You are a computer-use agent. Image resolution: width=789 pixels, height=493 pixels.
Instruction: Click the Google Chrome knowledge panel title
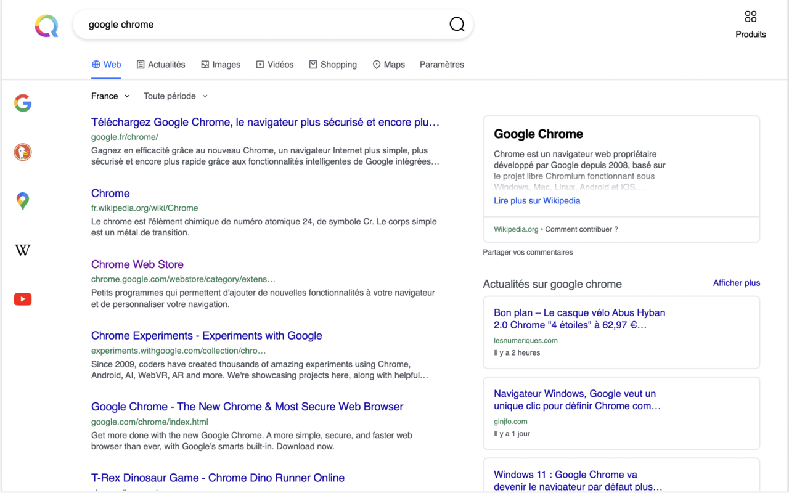tap(538, 134)
